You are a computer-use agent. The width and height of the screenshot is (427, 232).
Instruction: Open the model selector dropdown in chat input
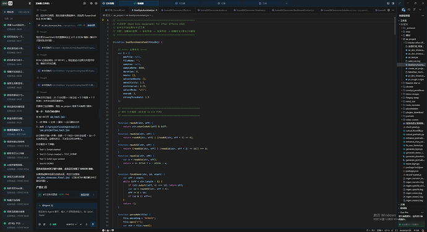coord(71,225)
